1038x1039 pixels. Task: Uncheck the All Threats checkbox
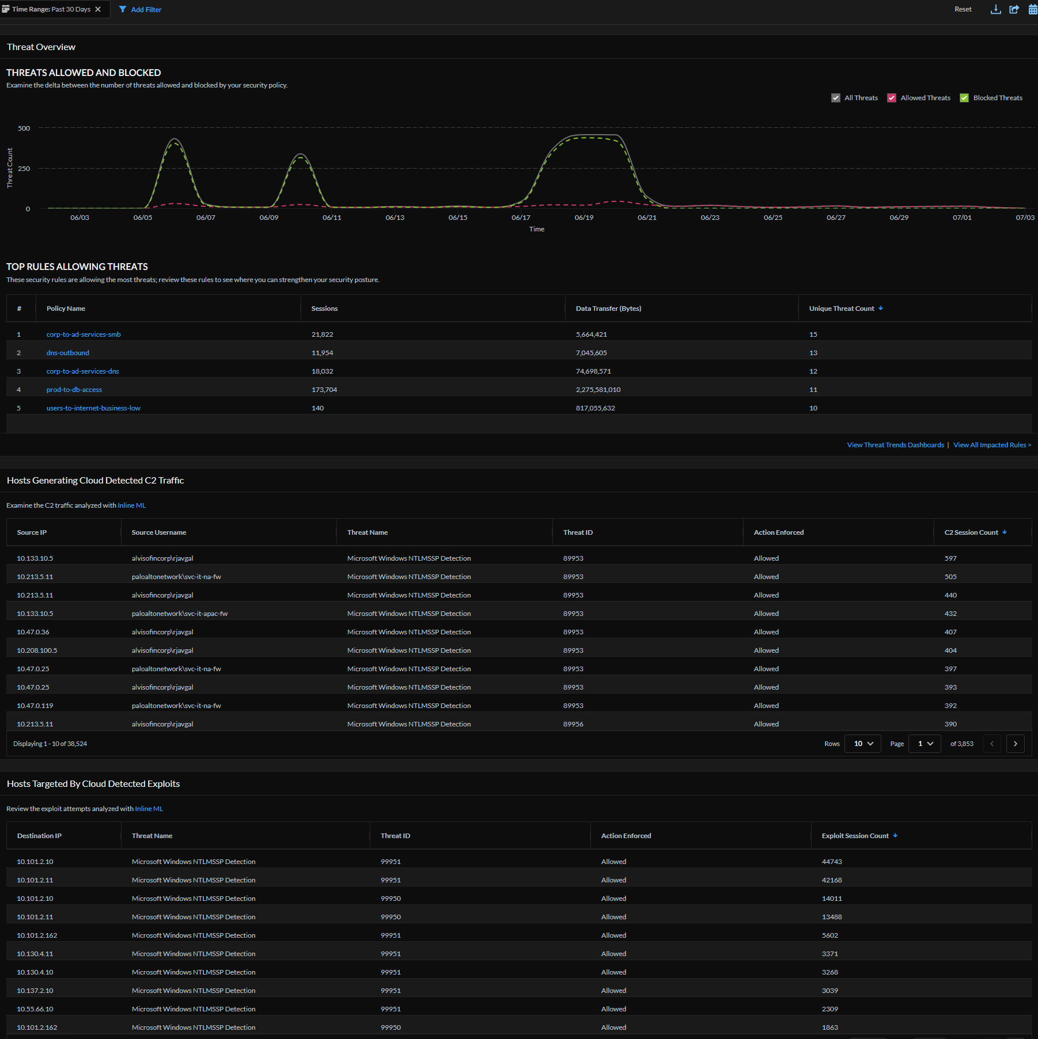(836, 98)
